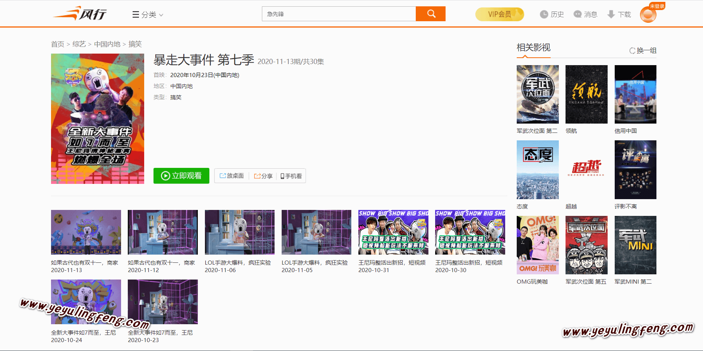Refresh related videos with 换一组
703x351 pixels.
643,50
